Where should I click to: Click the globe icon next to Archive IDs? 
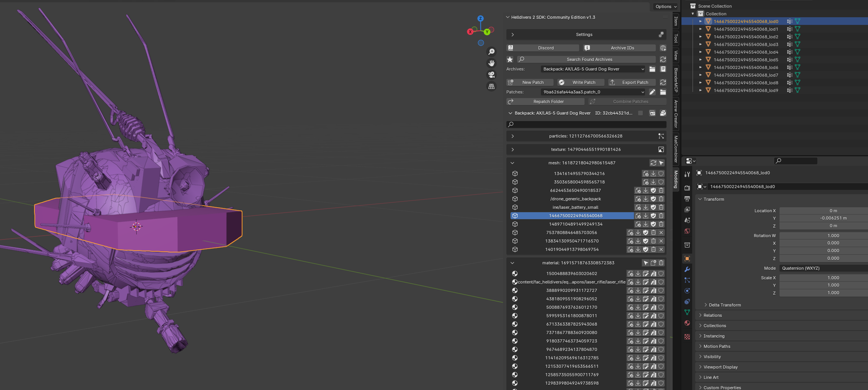[663, 48]
